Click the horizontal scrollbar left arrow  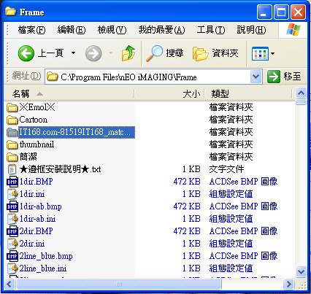[x=9, y=284]
